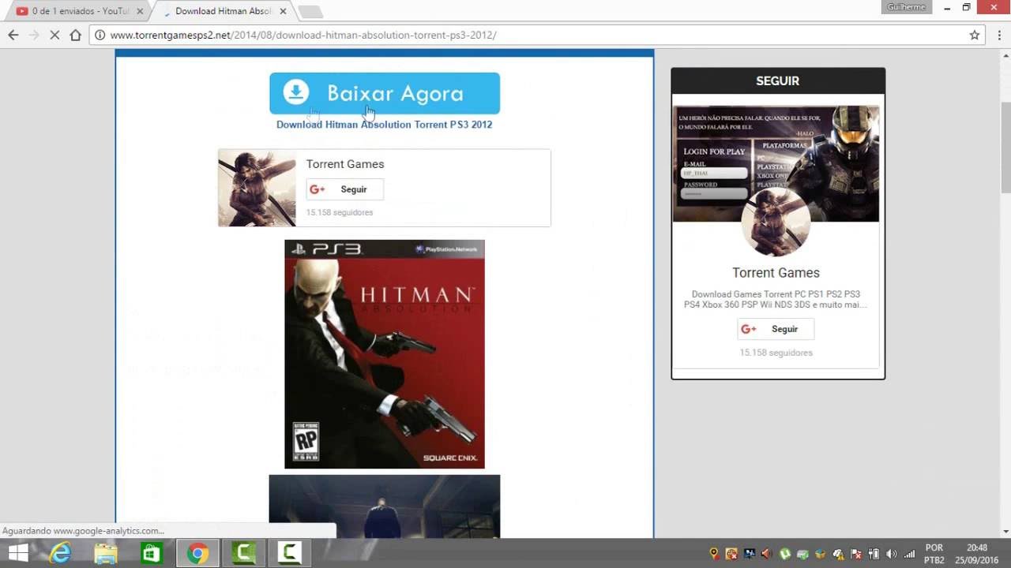Open the first Camtasia taskbar icon
The height and width of the screenshot is (568, 1011).
click(x=243, y=553)
